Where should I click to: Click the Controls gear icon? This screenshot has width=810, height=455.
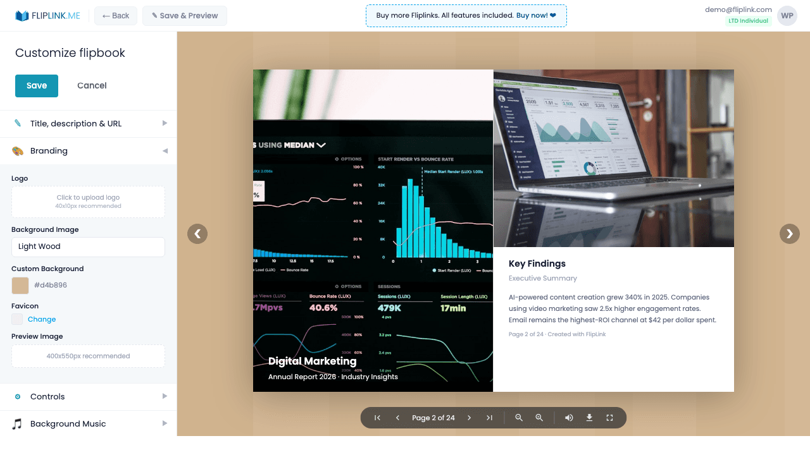click(17, 396)
